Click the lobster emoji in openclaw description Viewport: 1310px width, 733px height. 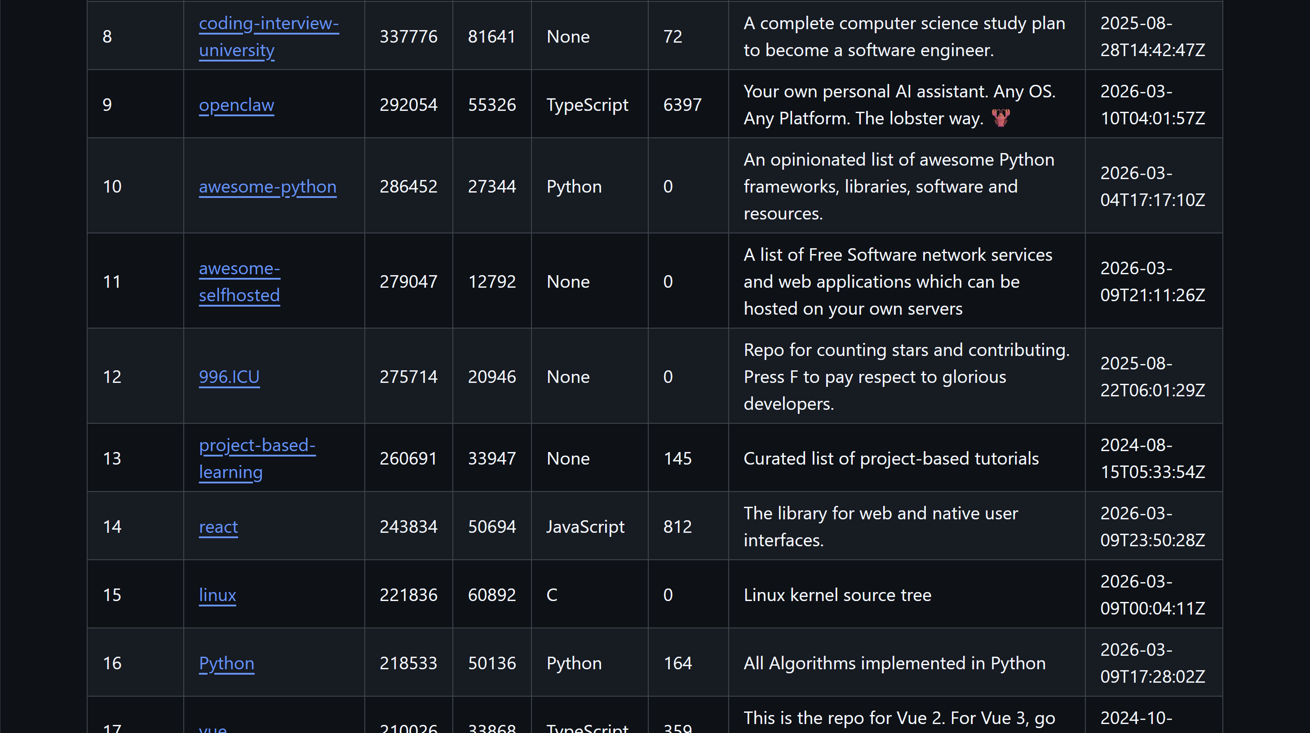coord(1000,119)
